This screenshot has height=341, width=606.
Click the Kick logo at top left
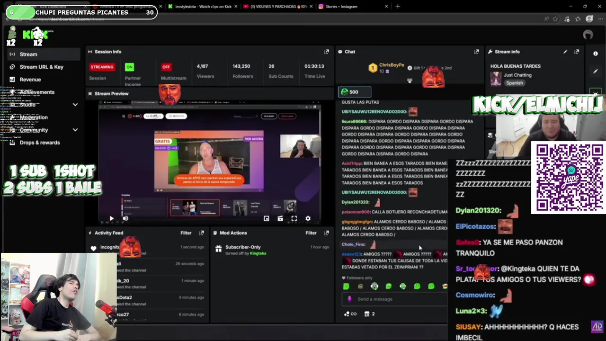[37, 34]
